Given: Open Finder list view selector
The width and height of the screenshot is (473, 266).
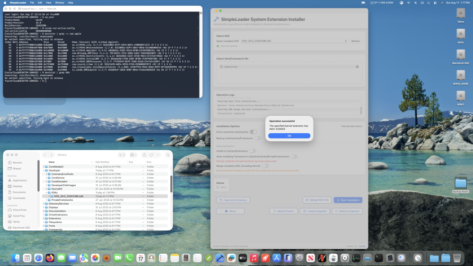Looking at the screenshot, I should (x=122, y=155).
